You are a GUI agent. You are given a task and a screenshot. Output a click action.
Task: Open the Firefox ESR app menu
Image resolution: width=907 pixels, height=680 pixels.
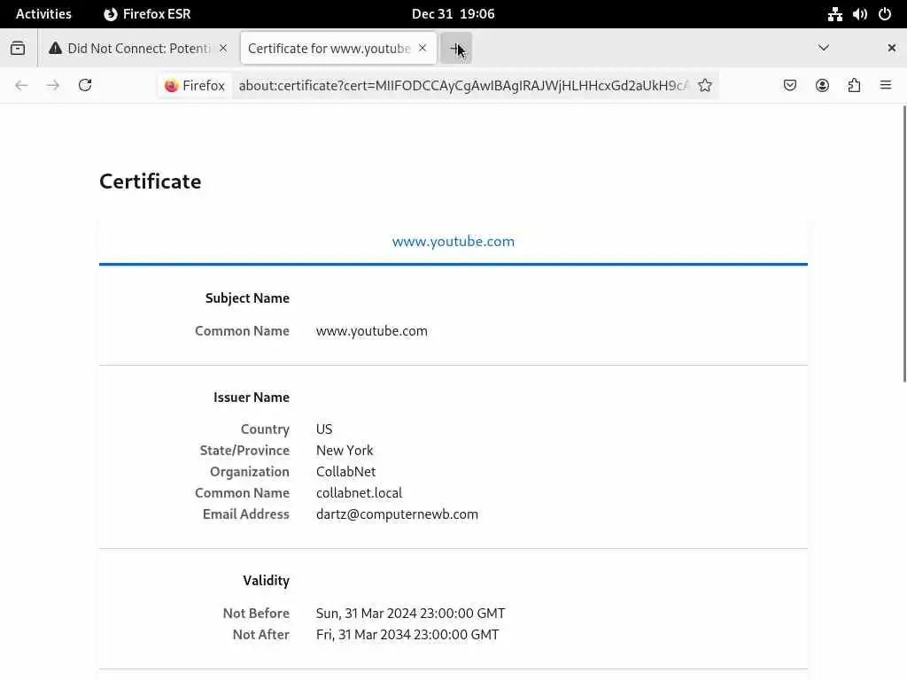coord(147,14)
